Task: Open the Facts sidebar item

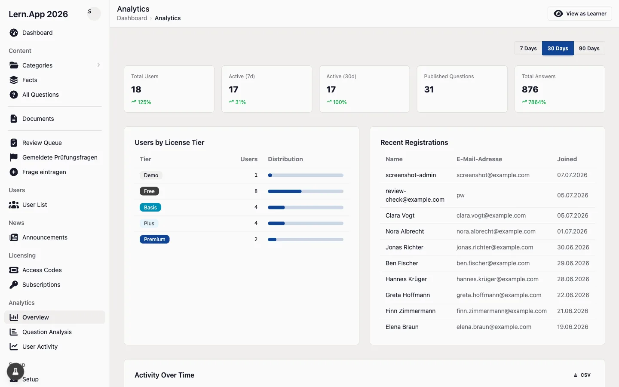Action: pyautogui.click(x=55, y=80)
